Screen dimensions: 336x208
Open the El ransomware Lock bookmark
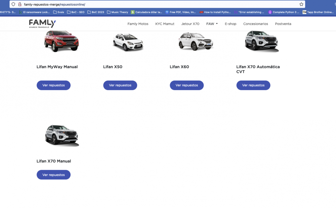[x=34, y=12]
